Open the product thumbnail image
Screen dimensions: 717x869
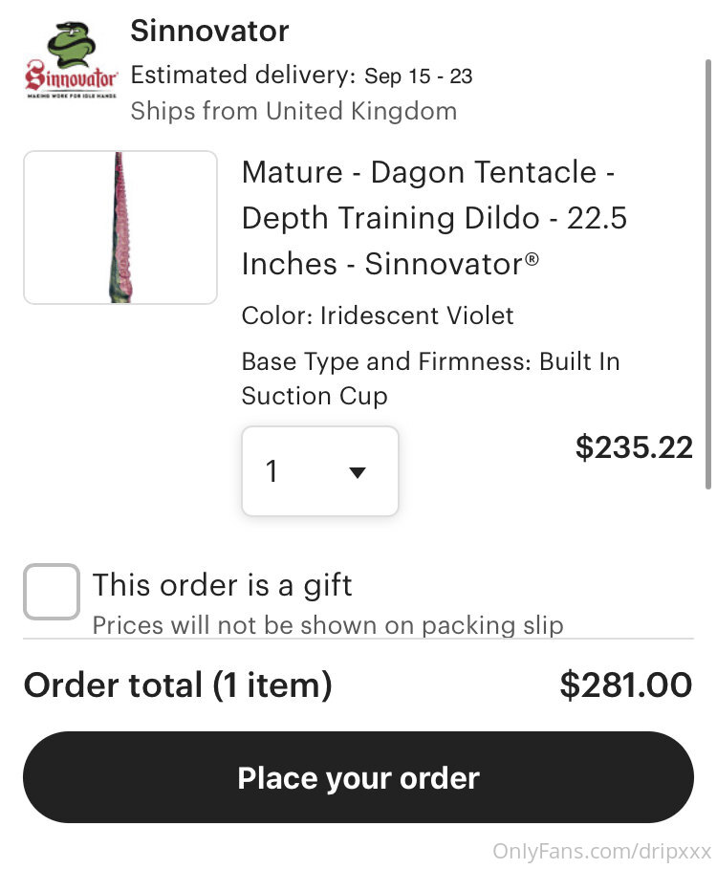tap(120, 228)
